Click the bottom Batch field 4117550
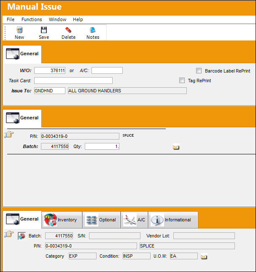This screenshot has width=256, height=272. point(59,236)
